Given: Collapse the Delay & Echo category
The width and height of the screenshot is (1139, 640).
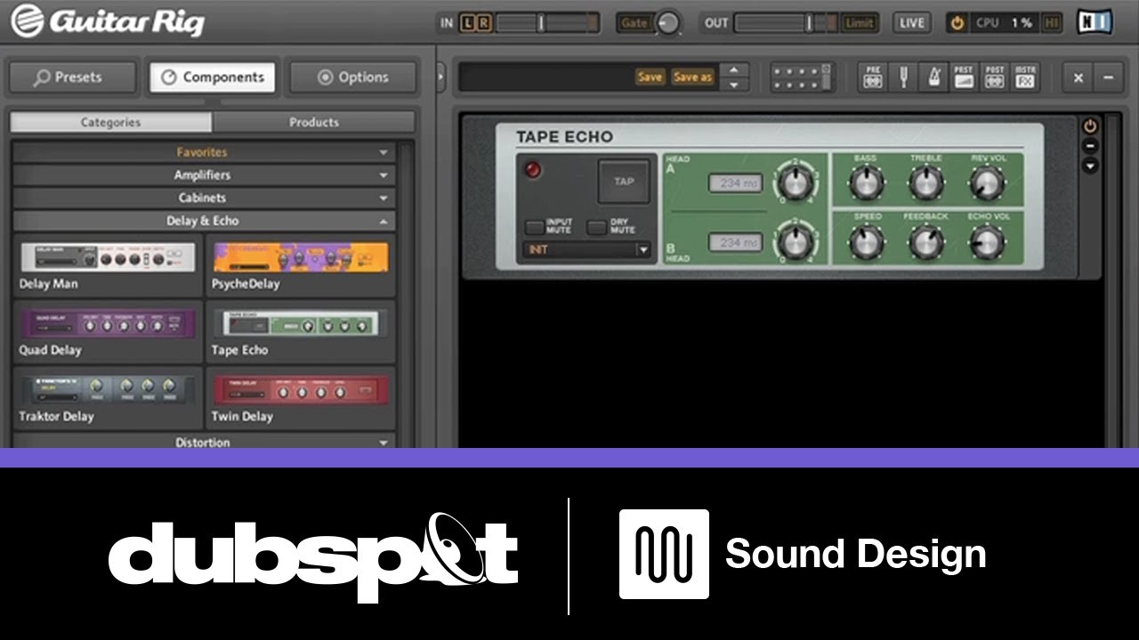Looking at the screenshot, I should [203, 220].
